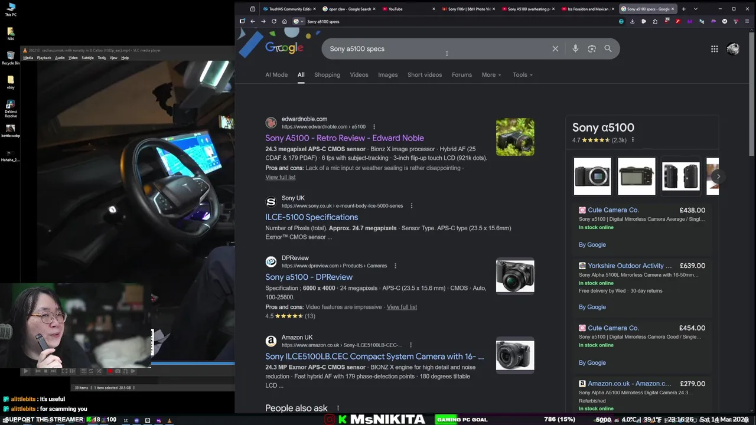Viewport: 756px width, 425px height.
Task: Open VLC Help menu
Action: pos(125,58)
